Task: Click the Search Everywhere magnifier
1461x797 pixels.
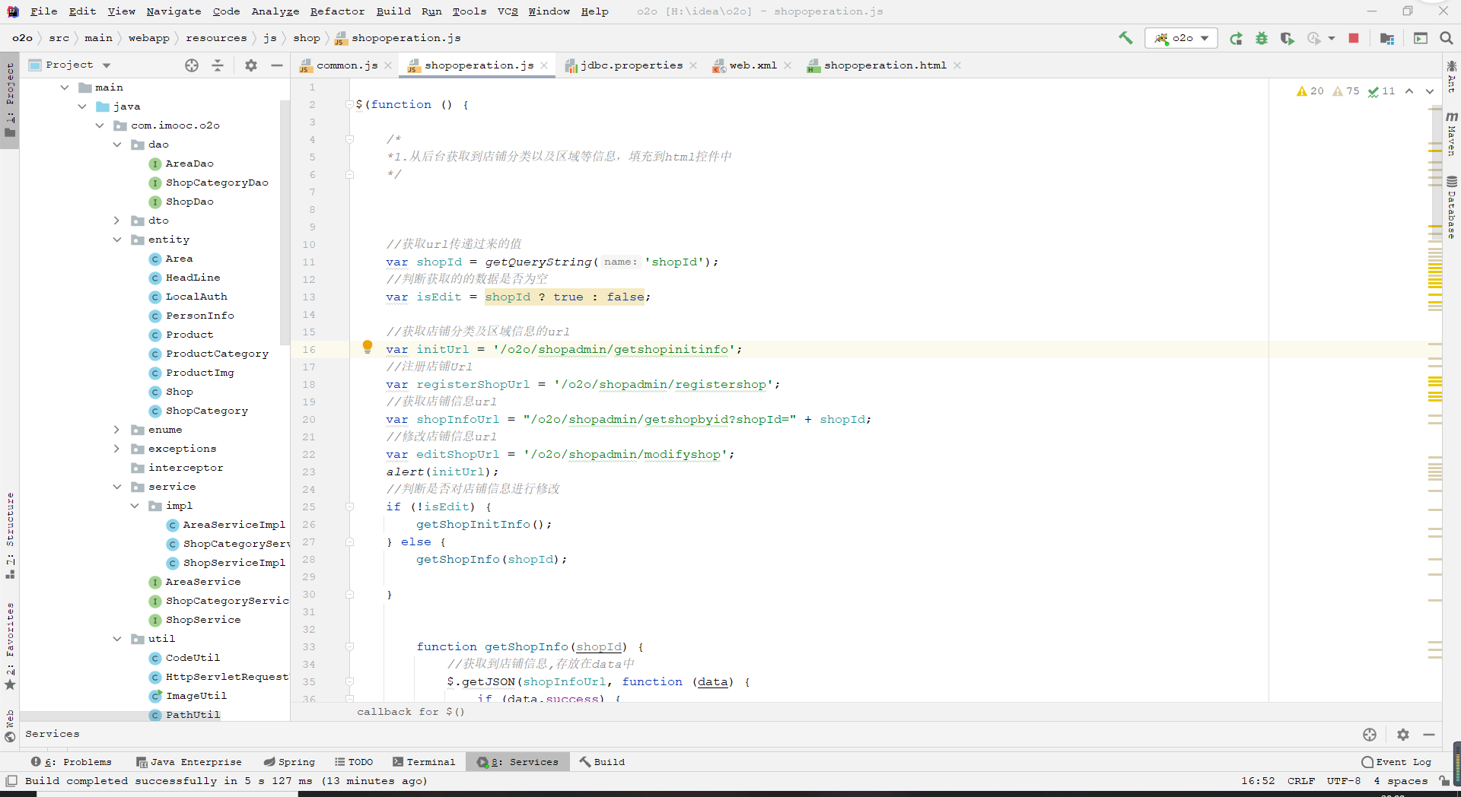Action: coord(1447,38)
